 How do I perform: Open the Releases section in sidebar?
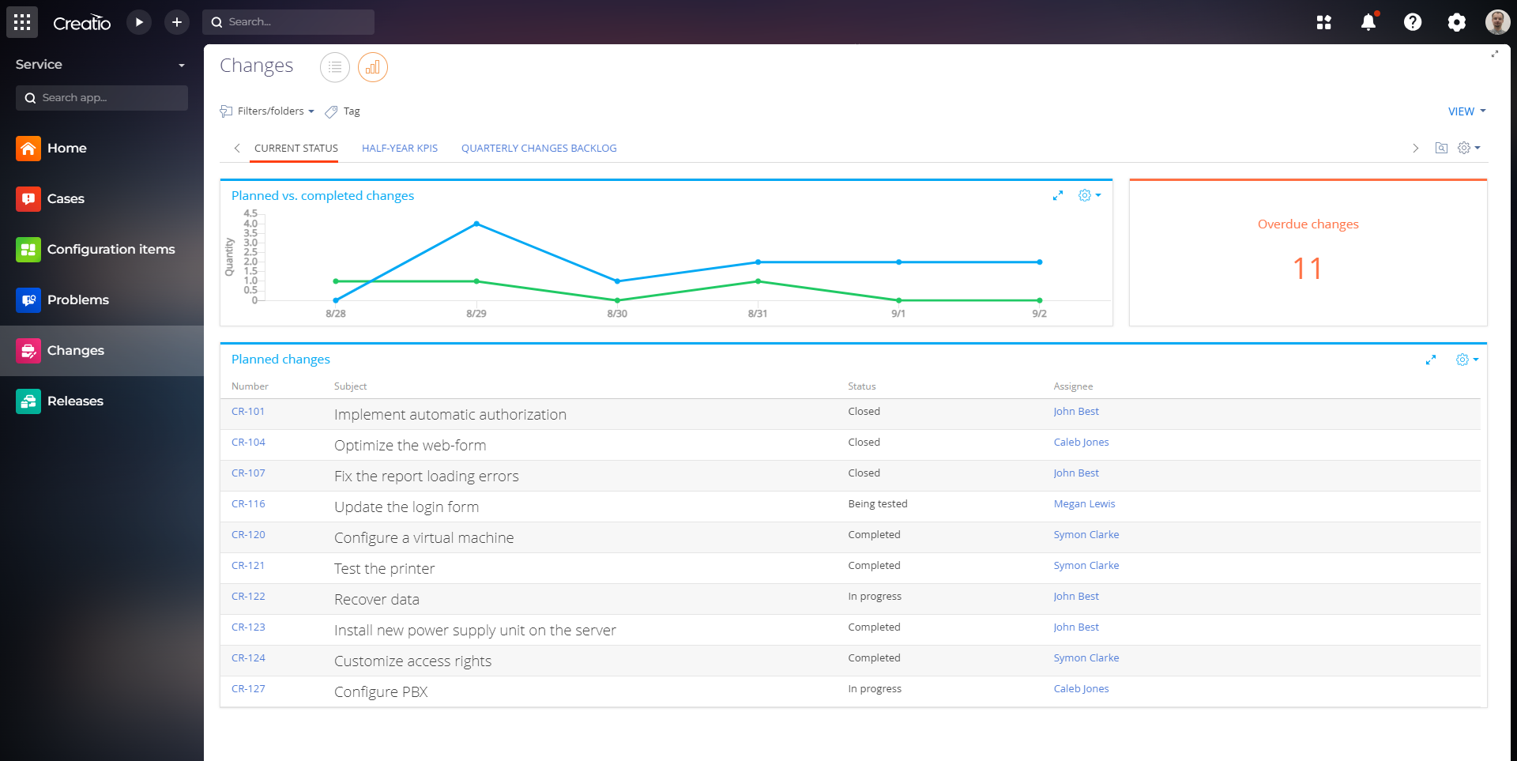(75, 401)
